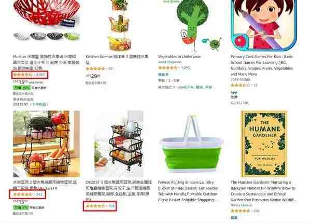
Task: Click star rating of The Humane Gardener
Action: click(x=240, y=211)
